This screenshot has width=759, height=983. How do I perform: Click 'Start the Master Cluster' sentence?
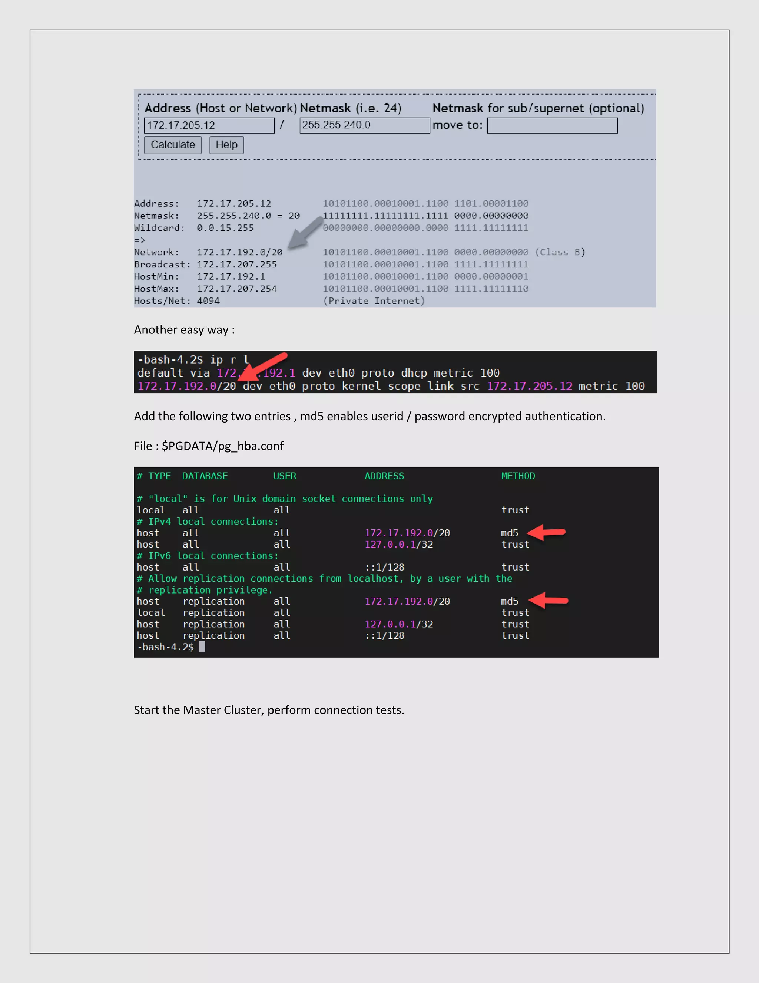coord(269,710)
